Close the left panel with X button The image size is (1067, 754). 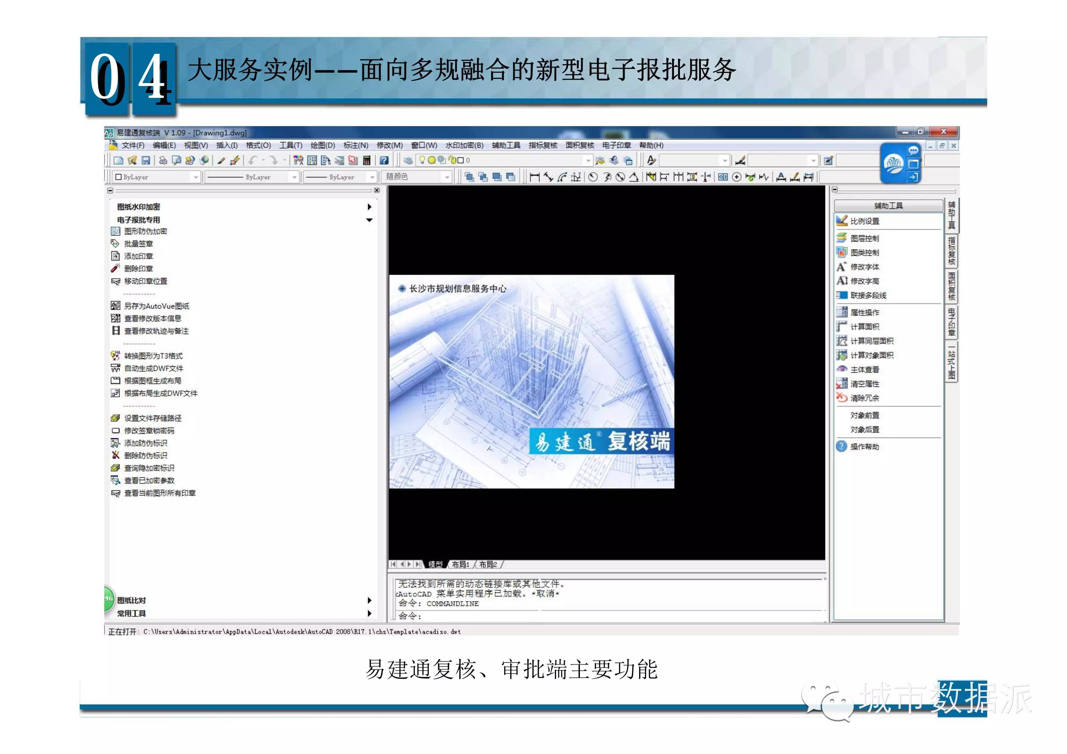coord(377,191)
